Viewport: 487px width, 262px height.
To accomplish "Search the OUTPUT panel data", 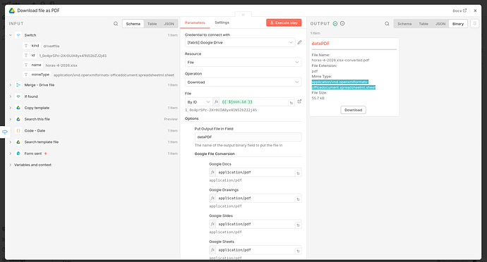I will point(387,23).
